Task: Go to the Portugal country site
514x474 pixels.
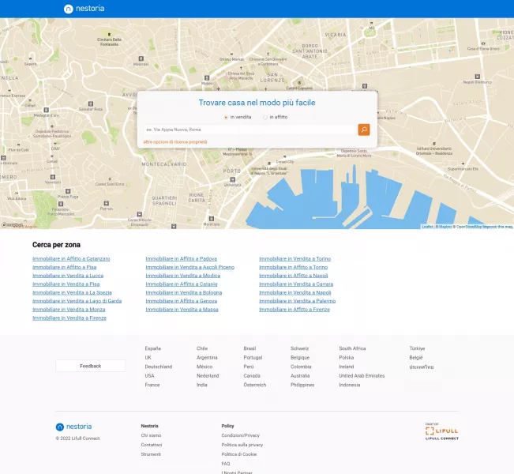Action: point(253,358)
